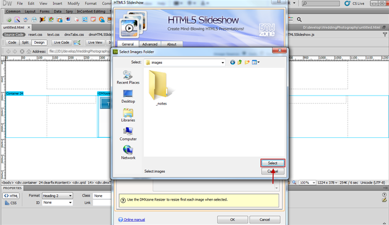
Task: Toggle the Split view button
Action: [x=25, y=43]
